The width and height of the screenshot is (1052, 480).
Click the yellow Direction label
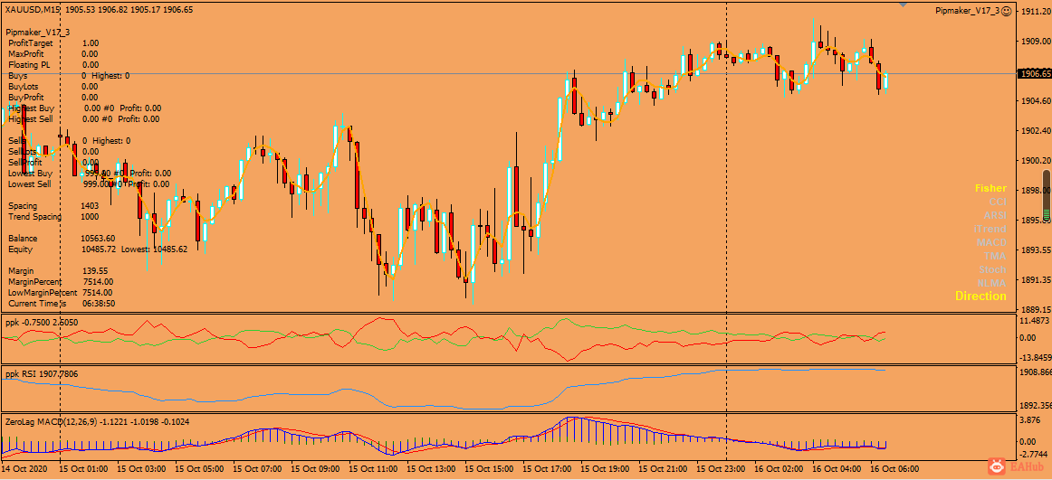click(980, 296)
